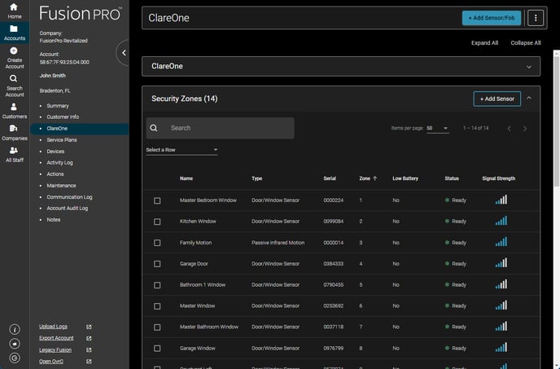Image resolution: width=560 pixels, height=369 pixels.
Task: Check Garage Door row checkbox
Action: [157, 264]
